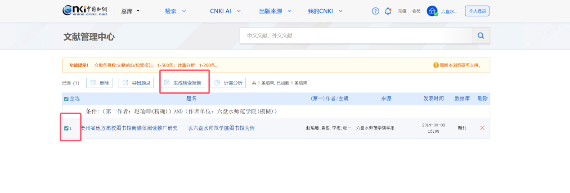Click the CNKI logo
The height and width of the screenshot is (193, 570).
coord(85,11)
